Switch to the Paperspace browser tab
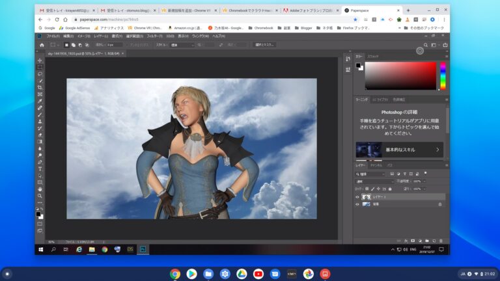This screenshot has width=500, height=281. point(372,10)
